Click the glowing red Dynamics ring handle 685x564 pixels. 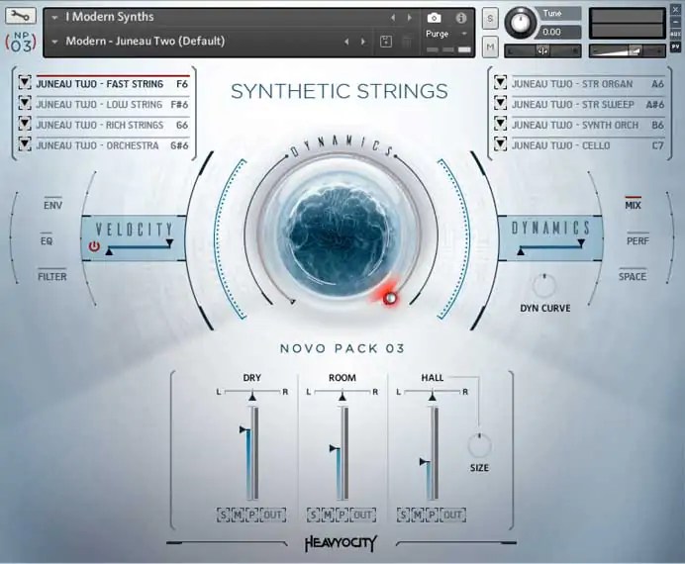coord(390,298)
